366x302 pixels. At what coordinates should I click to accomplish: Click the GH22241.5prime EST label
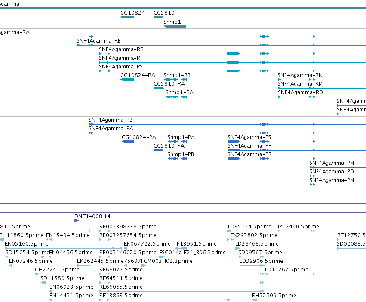(x=57, y=270)
